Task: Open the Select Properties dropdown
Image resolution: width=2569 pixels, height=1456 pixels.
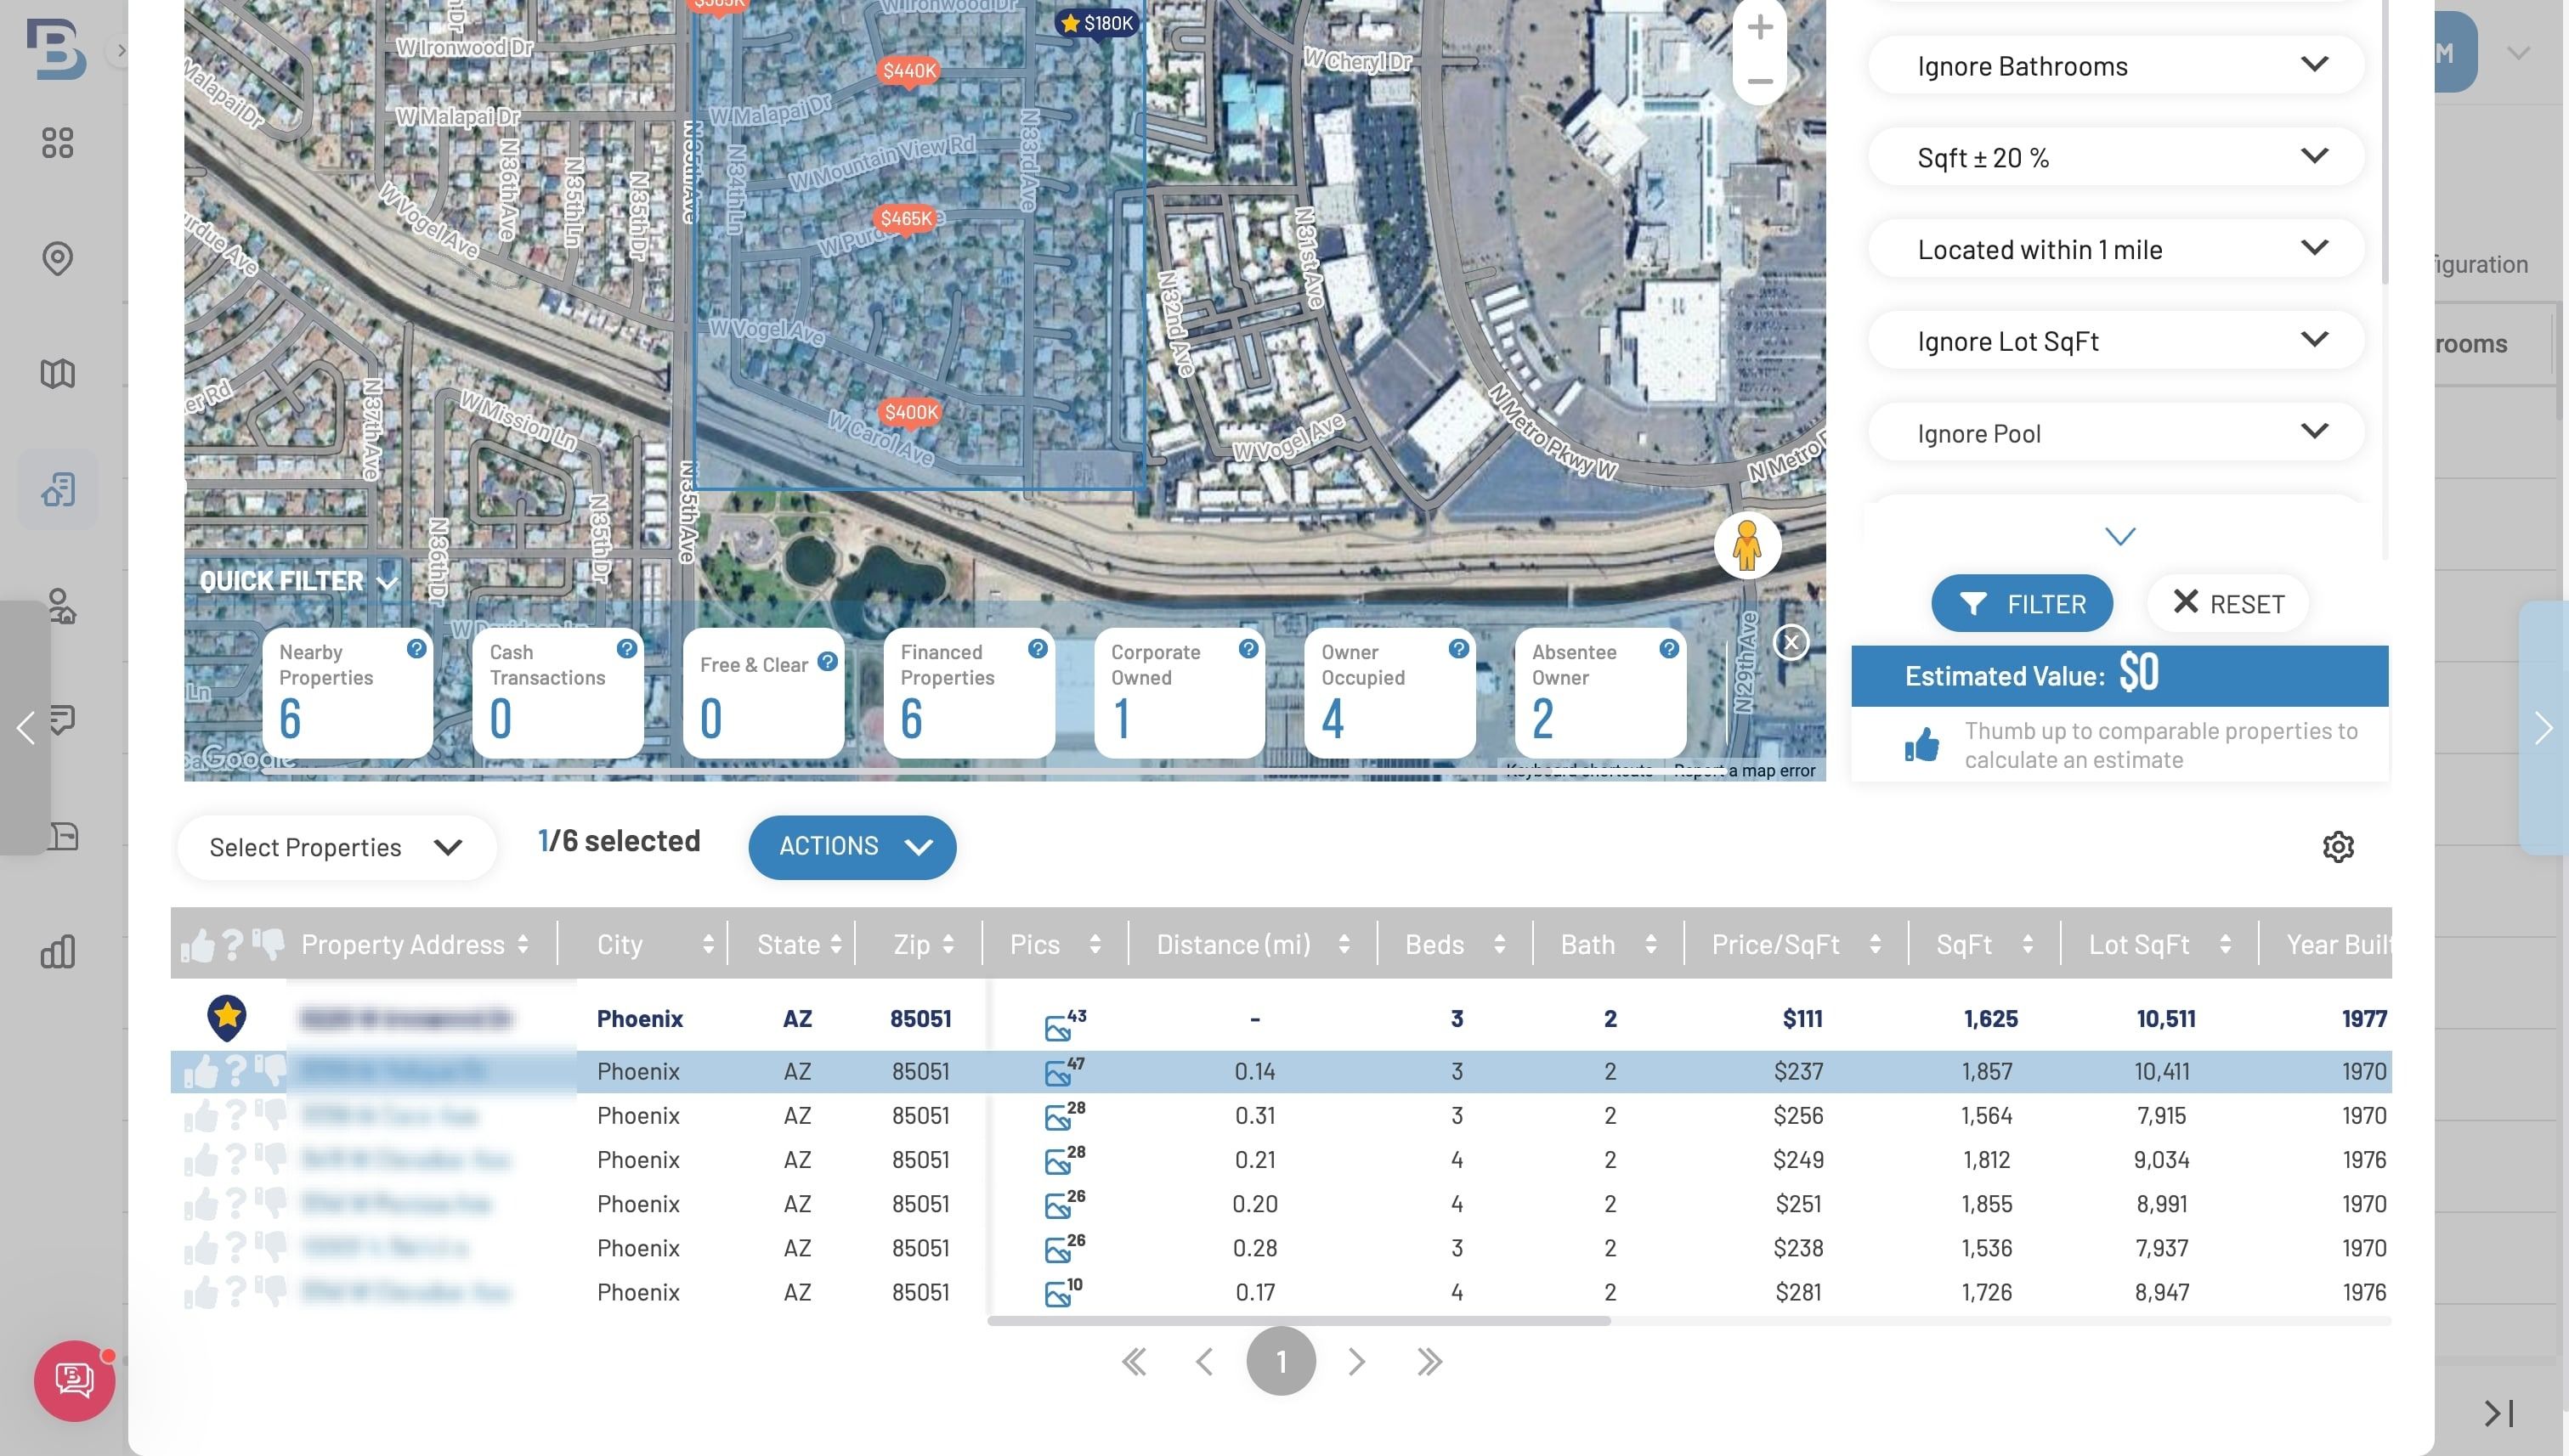Action: [337, 847]
